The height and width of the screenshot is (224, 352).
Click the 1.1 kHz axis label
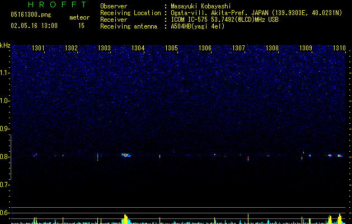point(4,73)
